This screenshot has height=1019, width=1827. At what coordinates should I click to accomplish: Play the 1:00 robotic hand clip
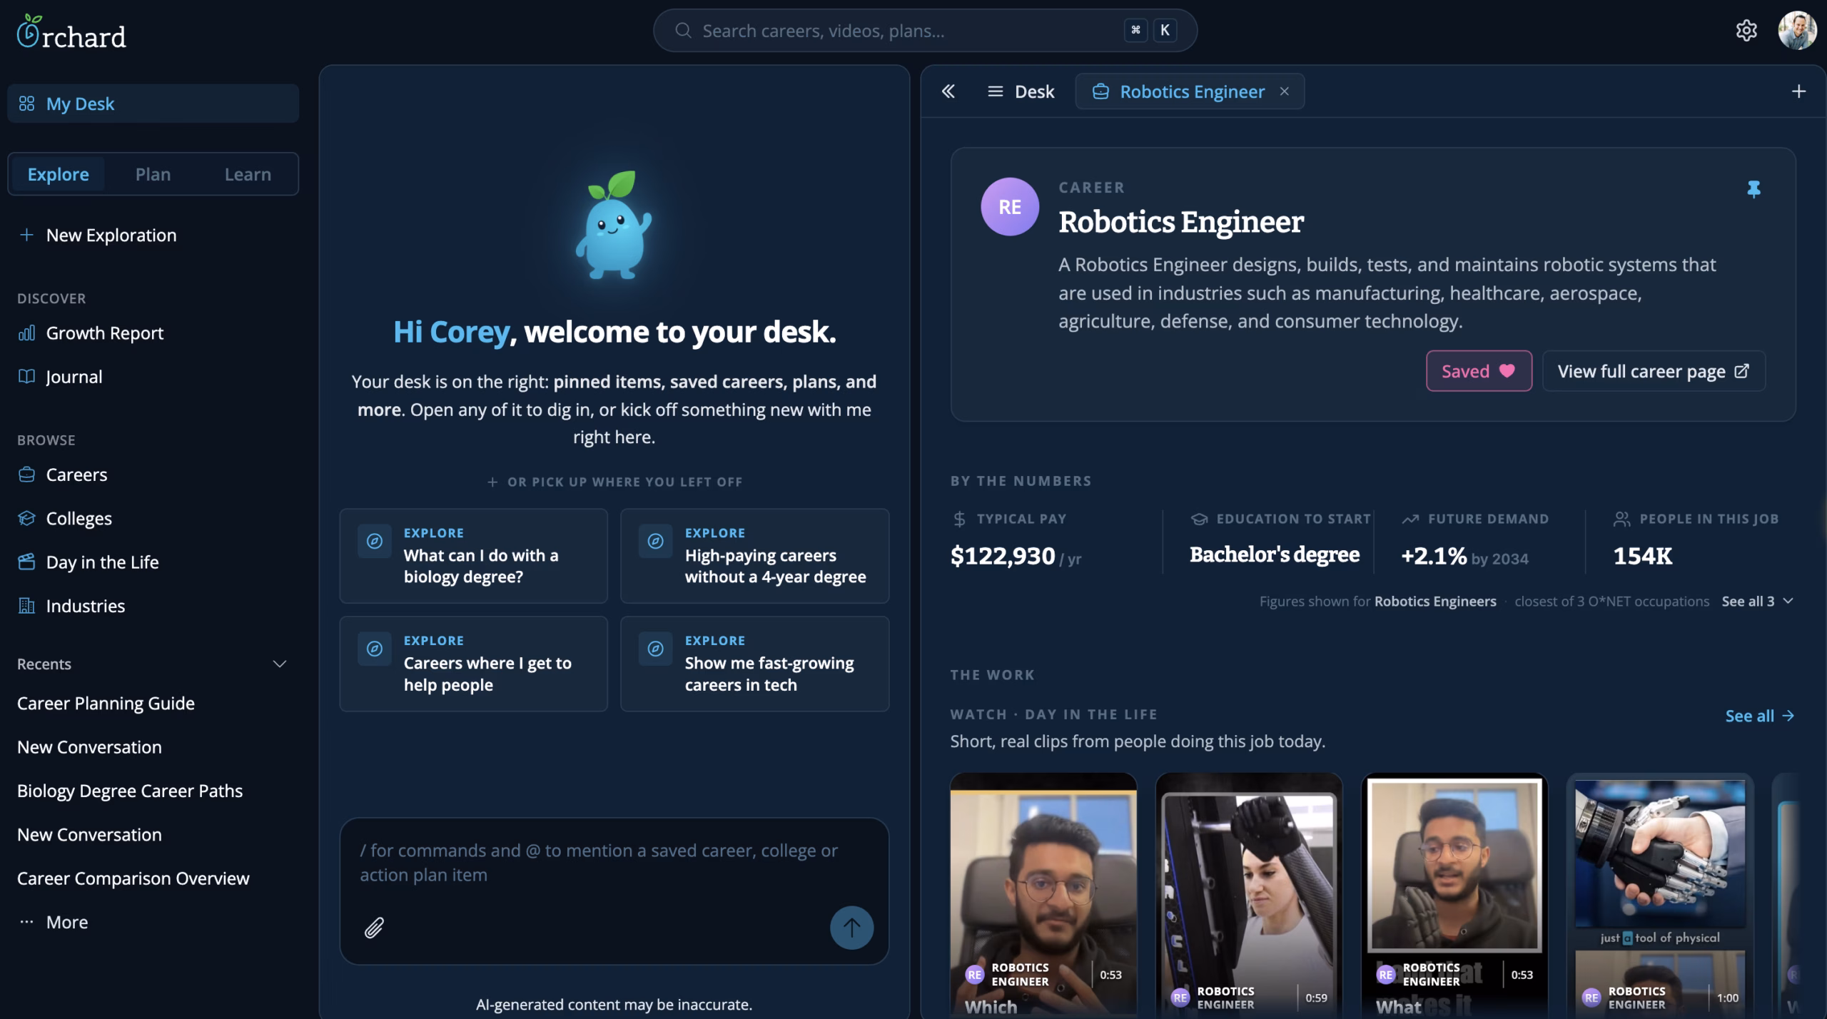(x=1660, y=895)
